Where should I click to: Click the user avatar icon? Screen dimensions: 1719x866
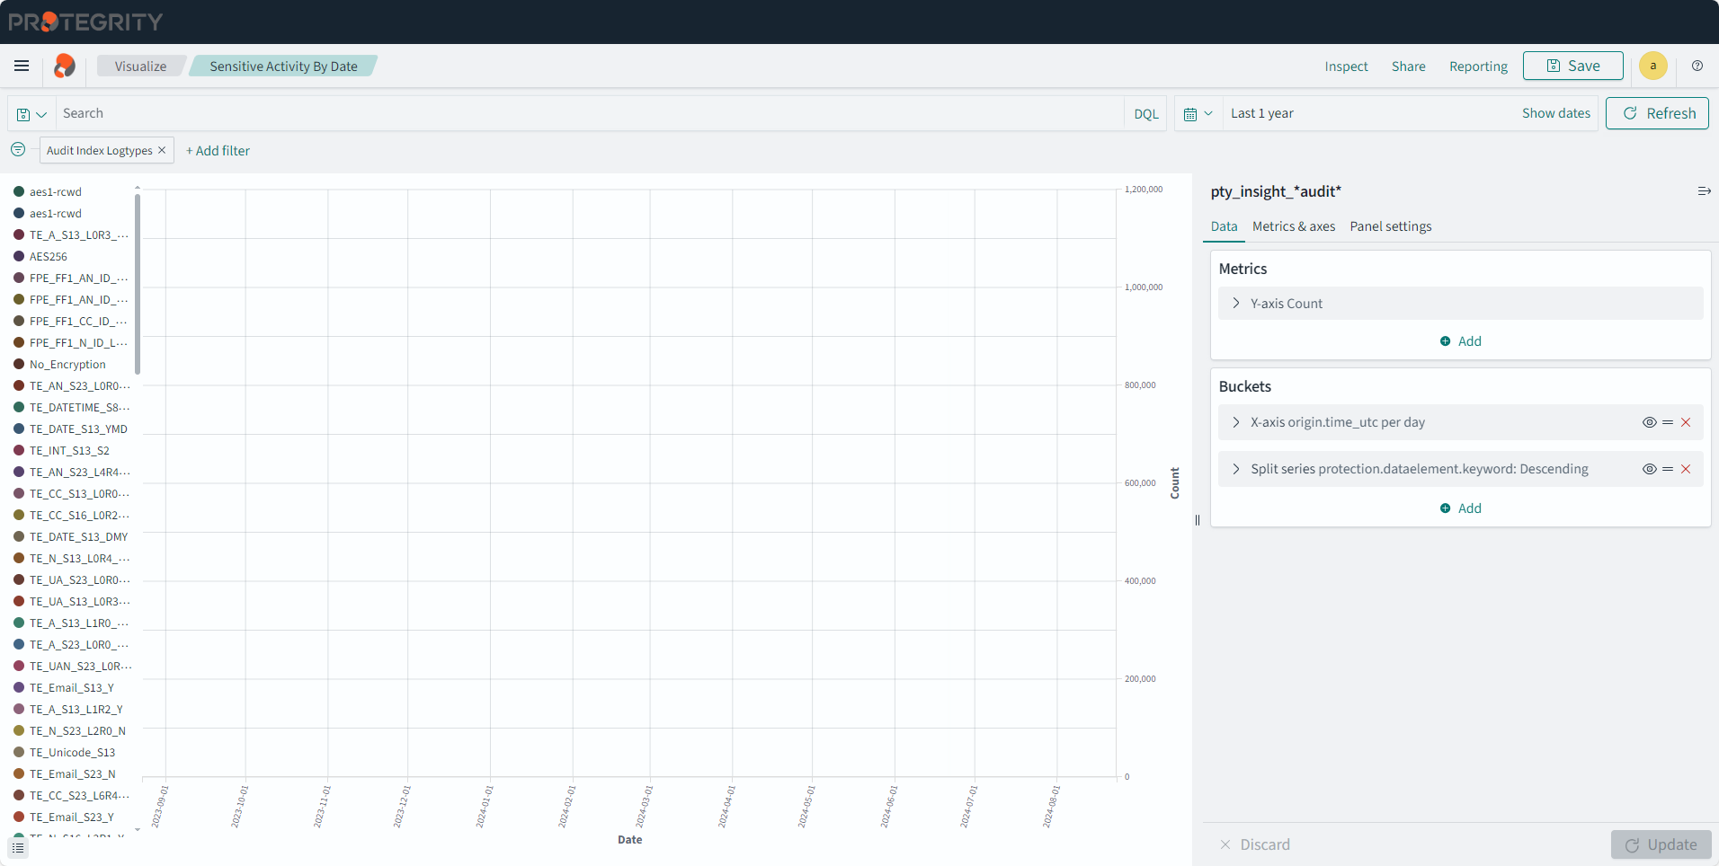[1652, 66]
